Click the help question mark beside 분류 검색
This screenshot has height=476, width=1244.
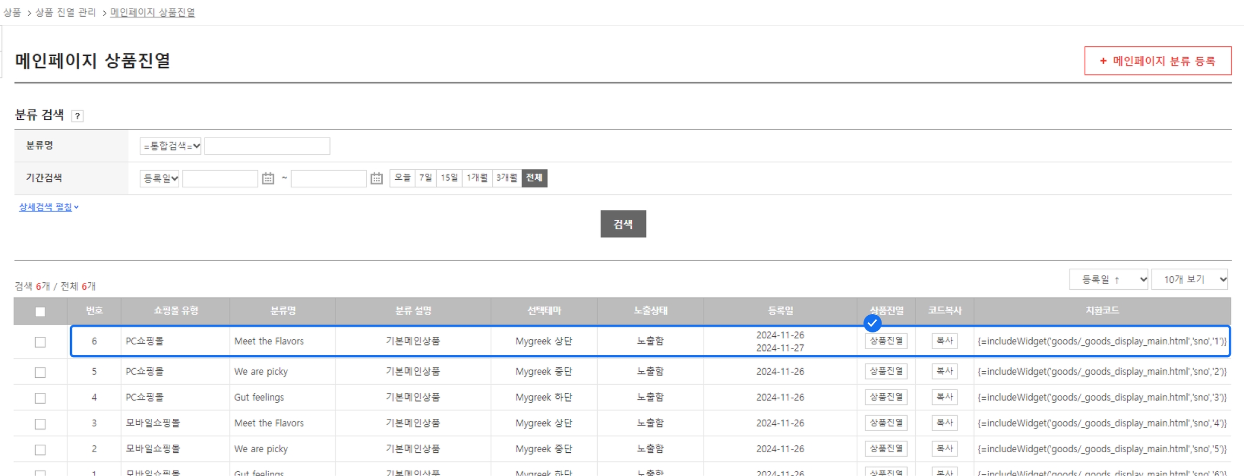pyautogui.click(x=77, y=116)
